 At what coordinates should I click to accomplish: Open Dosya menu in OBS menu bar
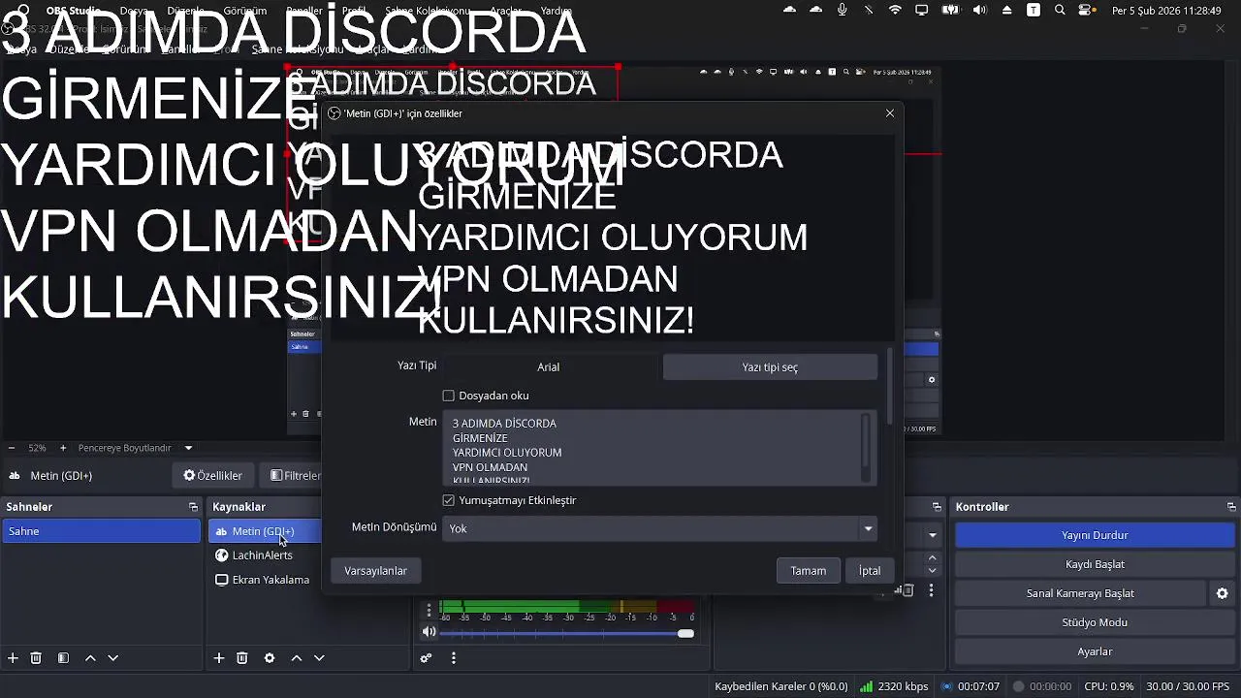click(134, 11)
